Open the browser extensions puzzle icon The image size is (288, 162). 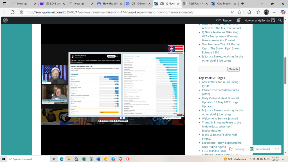[x=249, y=12]
